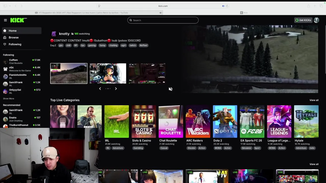The image size is (326, 183).
Task: Click Shooter tag under ARC Raiders
Action: (192, 148)
